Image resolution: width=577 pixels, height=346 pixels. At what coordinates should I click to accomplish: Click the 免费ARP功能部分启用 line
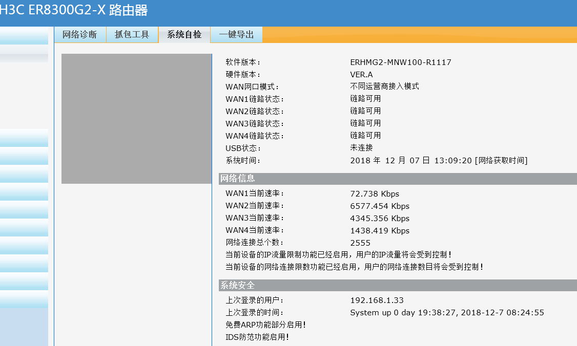[x=265, y=325]
